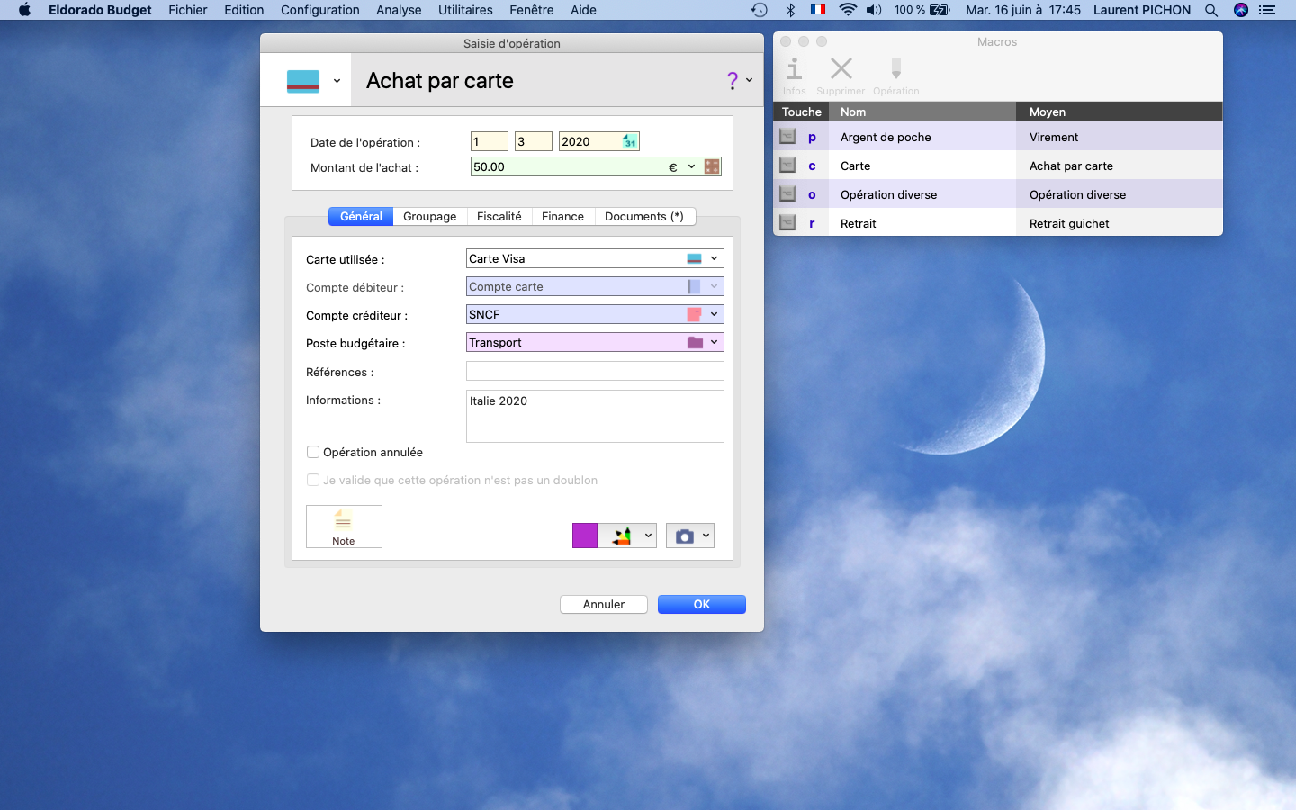Open the Compte créditeur SNCF dropdown
Viewport: 1296px width, 810px height.
714,314
